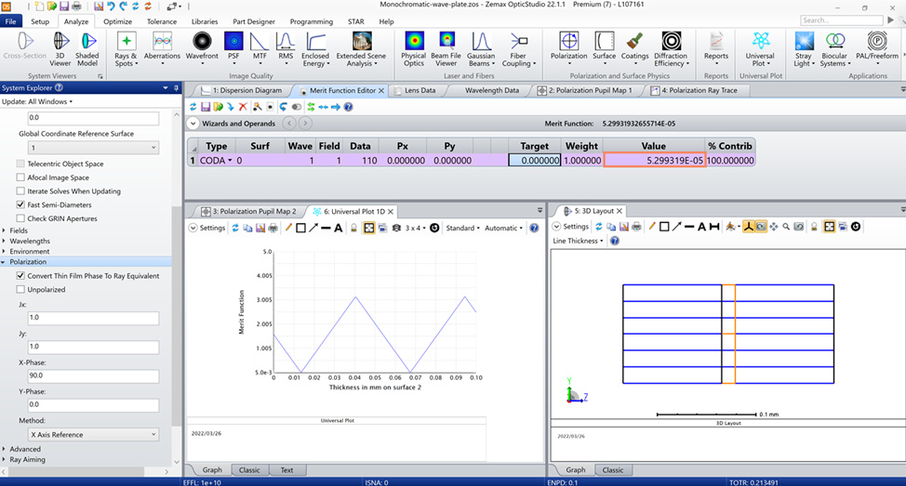Click the System Explorer vertical scrollbar
The width and height of the screenshot is (906, 486).
click(177, 289)
